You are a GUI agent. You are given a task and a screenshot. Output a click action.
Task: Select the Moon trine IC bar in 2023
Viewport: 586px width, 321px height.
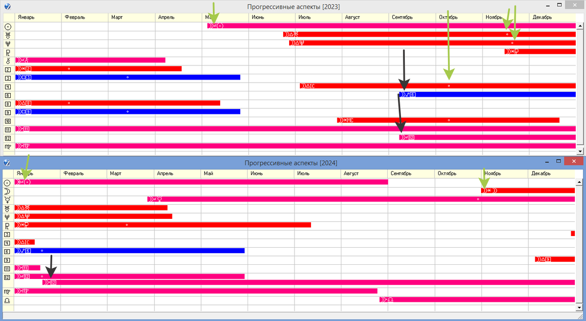pyautogui.click(x=438, y=86)
